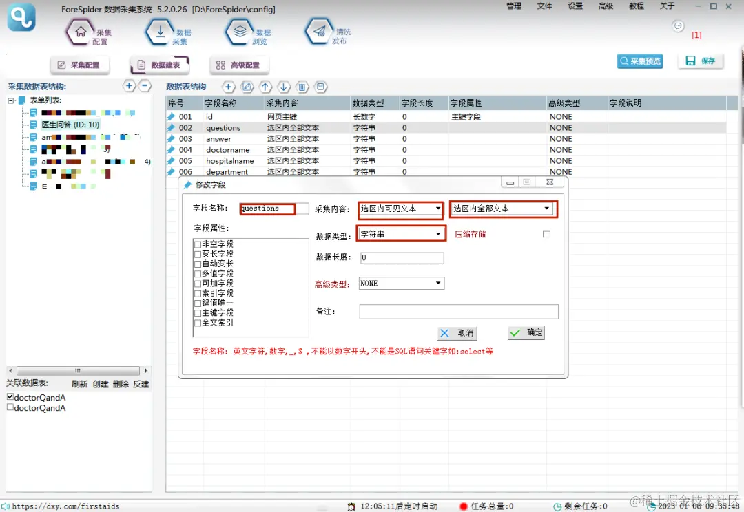This screenshot has height=512, width=744.
Task: Add a new field with 数据表结构 plus icon
Action: 228,87
